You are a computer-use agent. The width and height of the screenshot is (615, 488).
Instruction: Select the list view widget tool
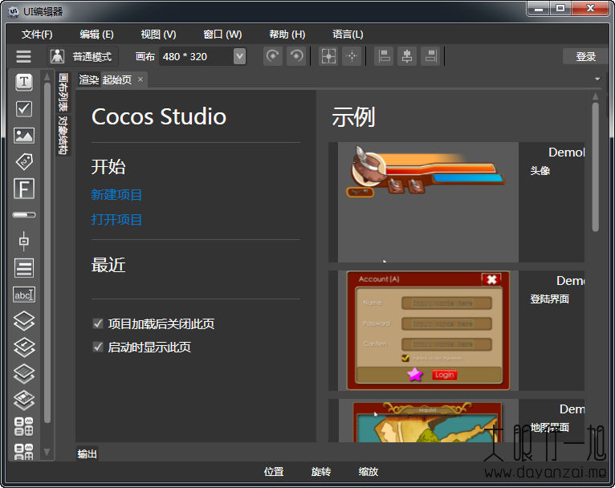click(x=24, y=267)
